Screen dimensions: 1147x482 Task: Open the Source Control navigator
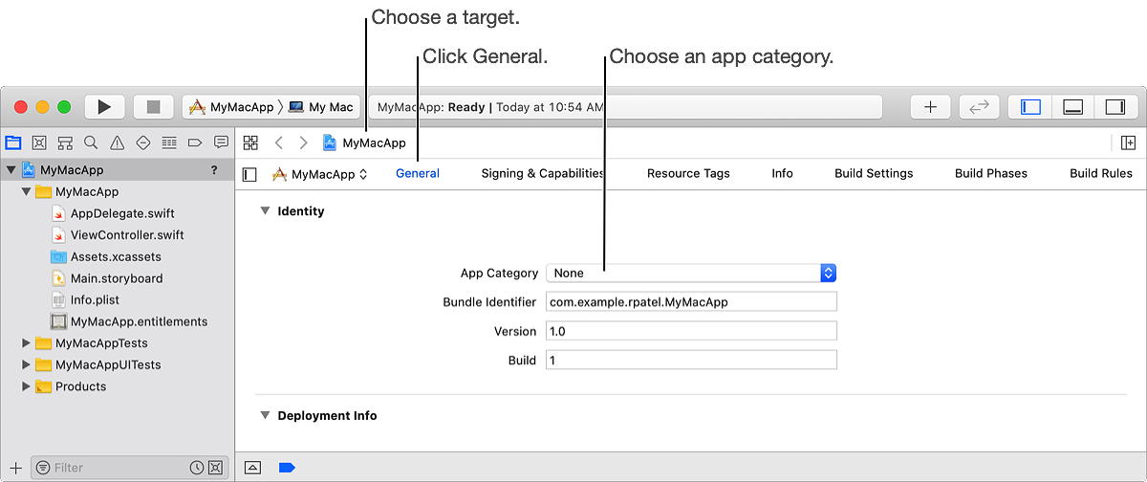point(39,142)
